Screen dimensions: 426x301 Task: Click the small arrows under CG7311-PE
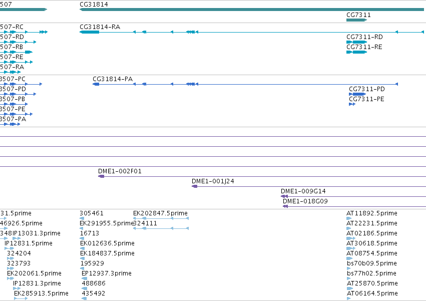(352, 104)
